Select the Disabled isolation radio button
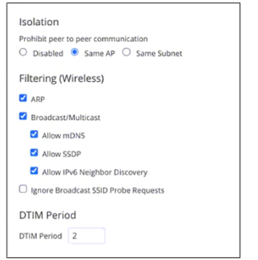This screenshot has width=258, height=260. 23,52
